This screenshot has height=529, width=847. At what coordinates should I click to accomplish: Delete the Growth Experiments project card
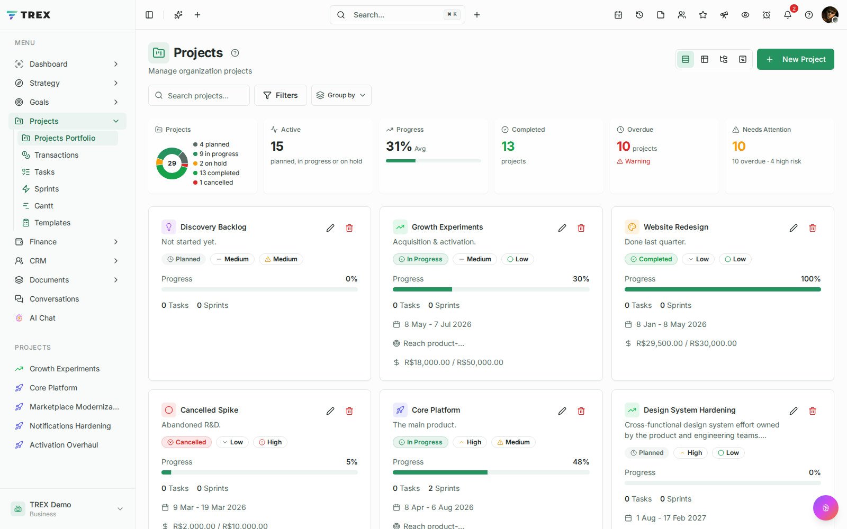click(x=581, y=228)
